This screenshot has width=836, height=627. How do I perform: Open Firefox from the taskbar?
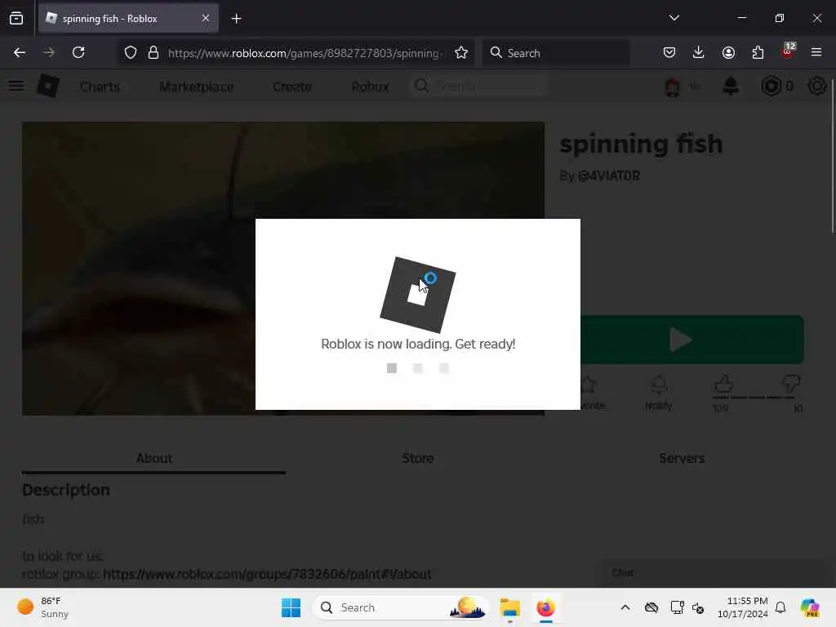(x=546, y=607)
